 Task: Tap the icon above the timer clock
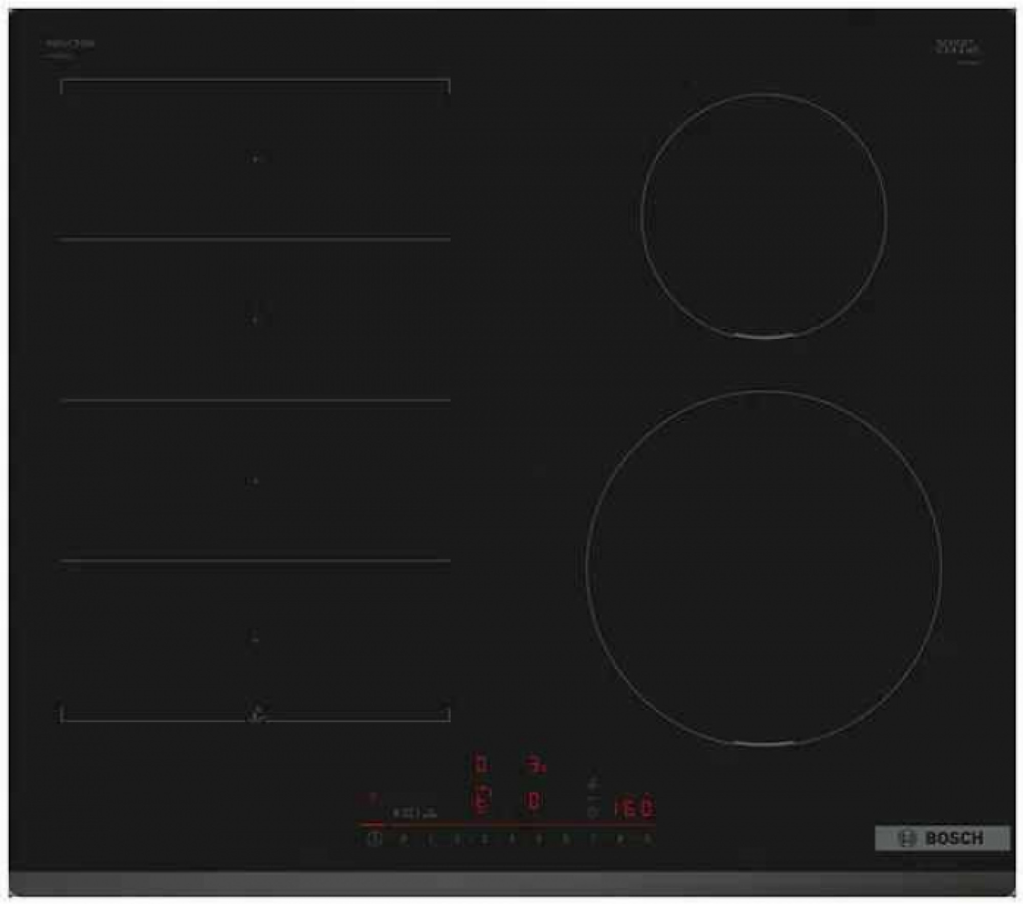point(593,784)
